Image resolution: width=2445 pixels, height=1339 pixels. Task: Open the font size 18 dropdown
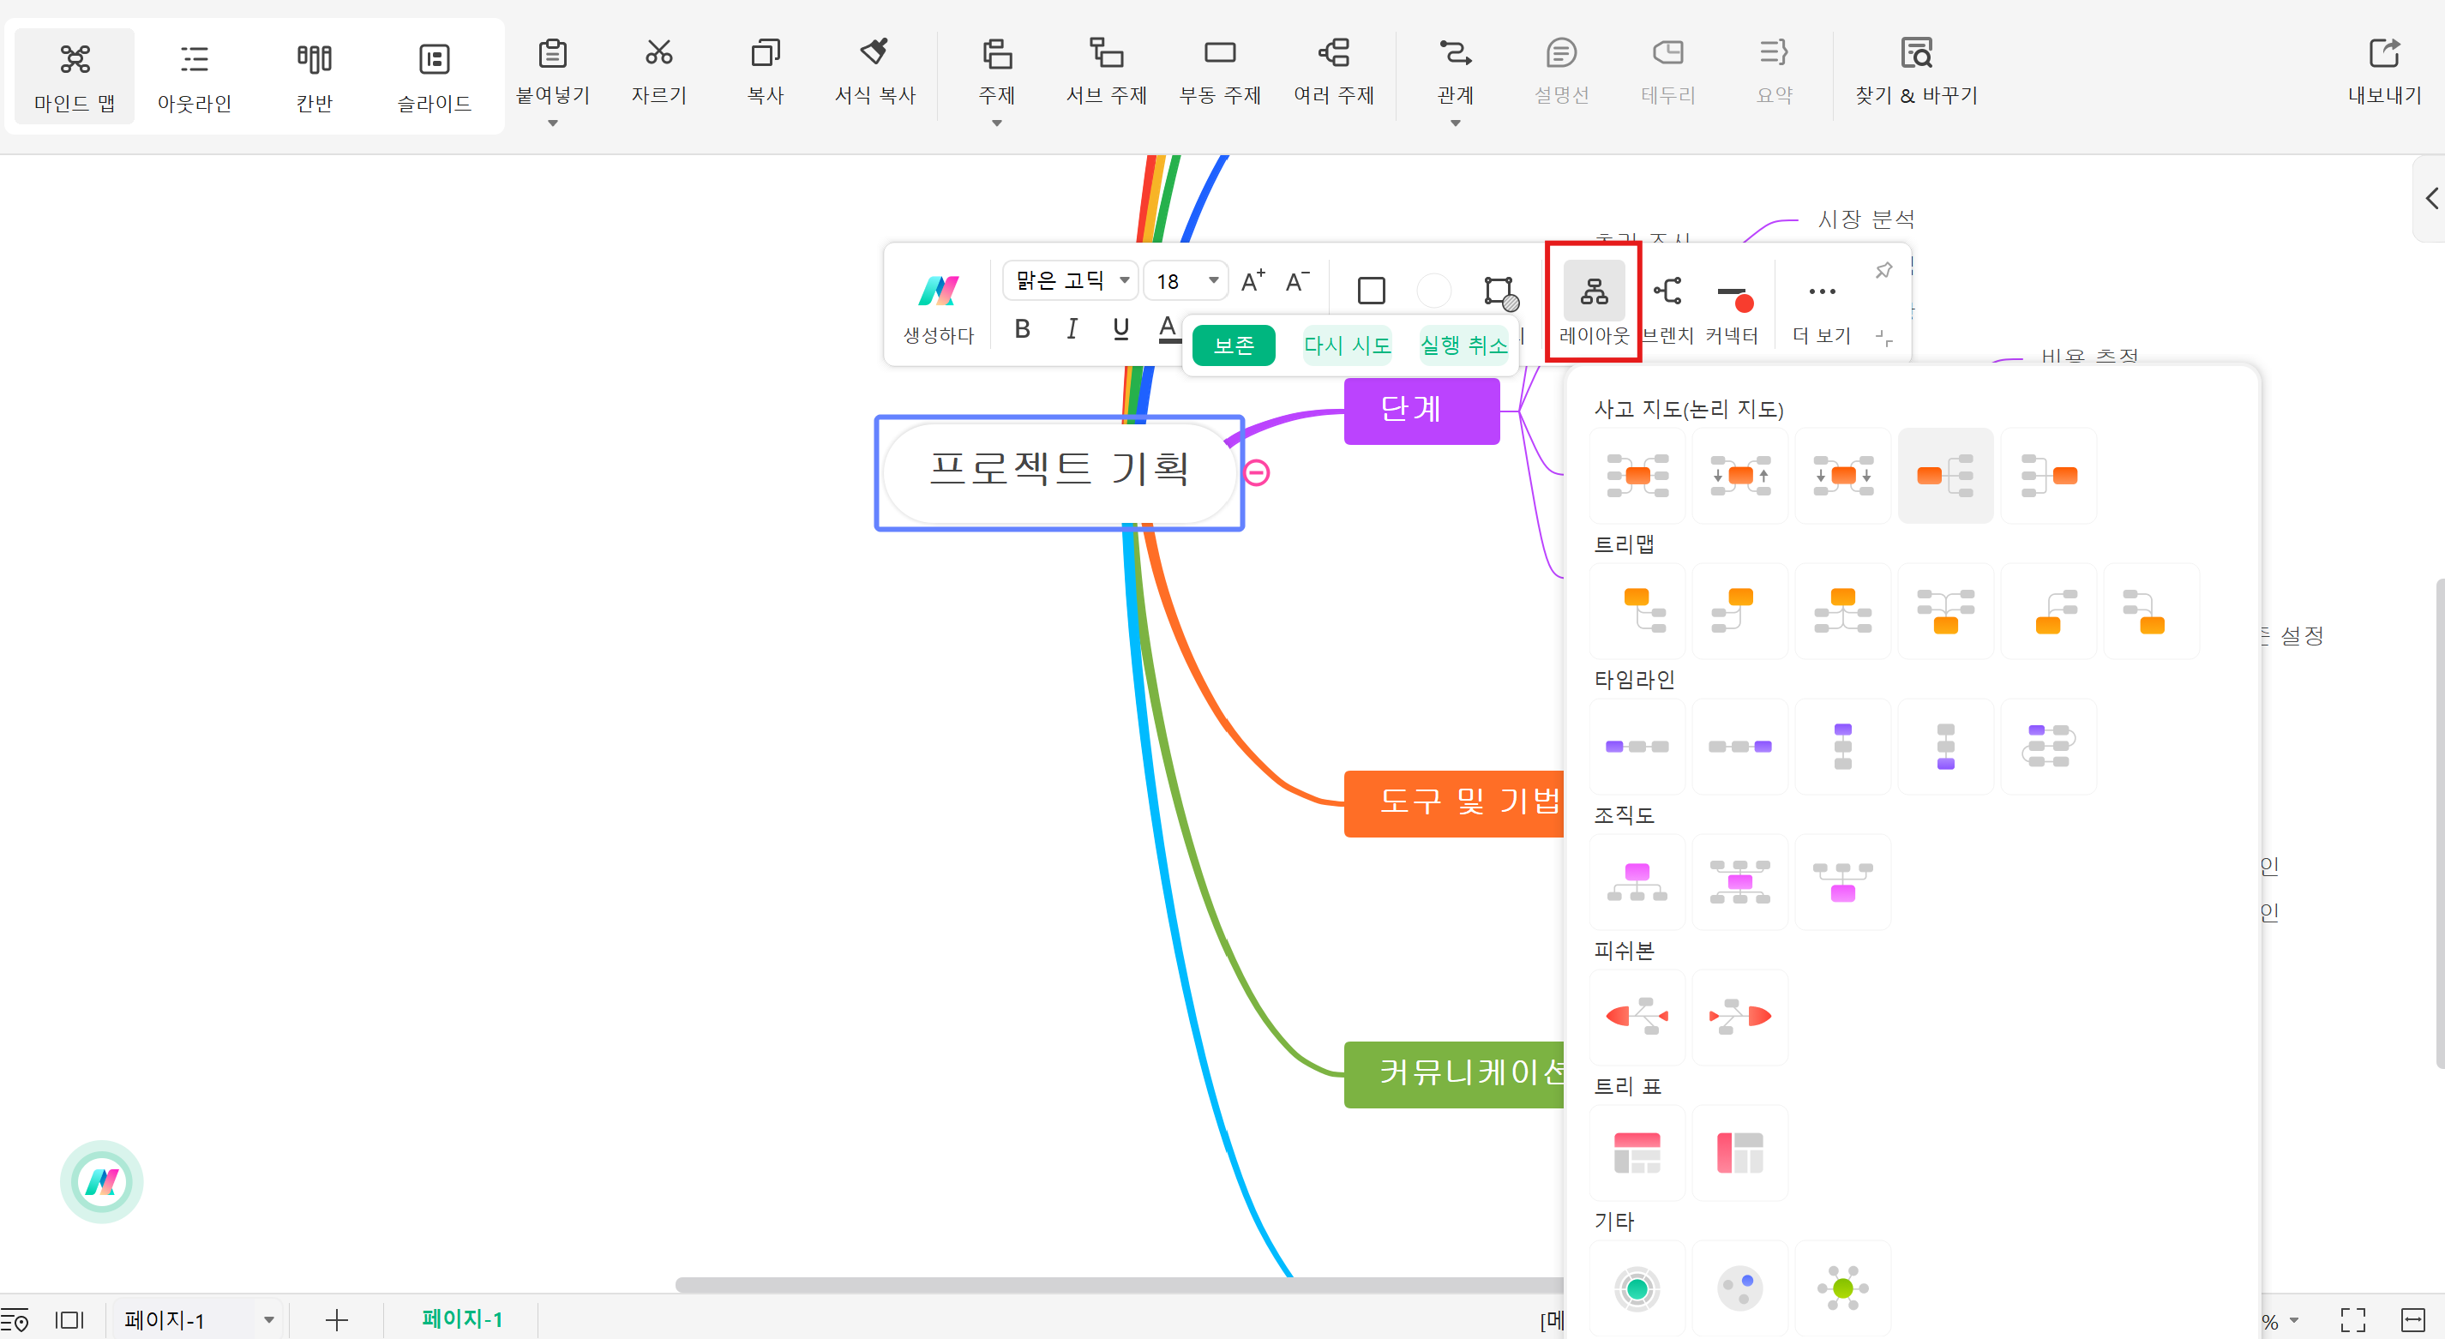tap(1186, 281)
